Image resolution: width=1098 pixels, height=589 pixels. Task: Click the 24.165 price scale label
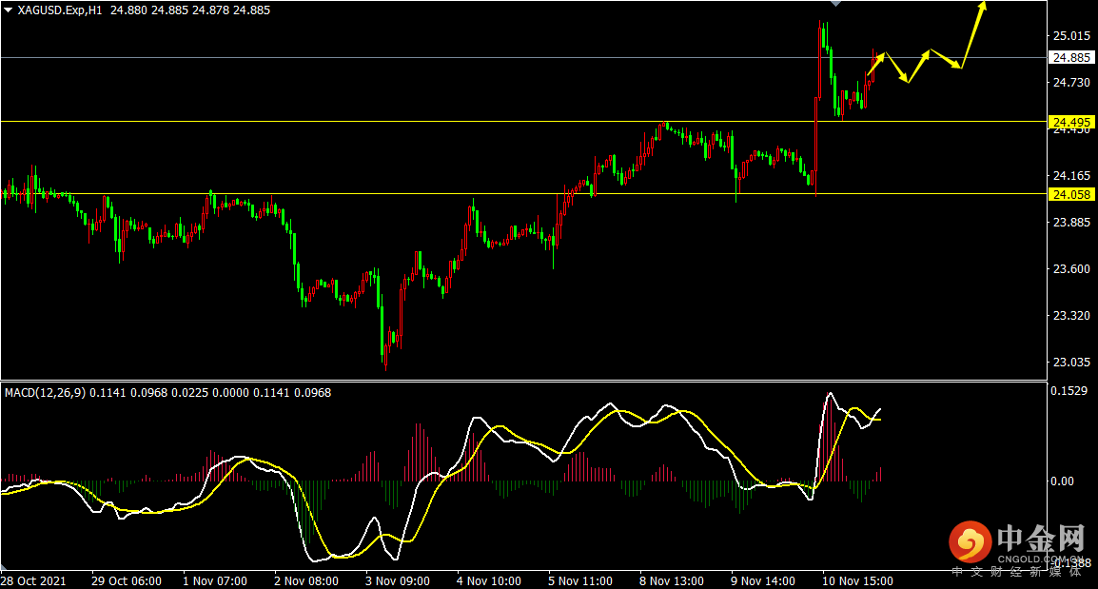[1071, 176]
